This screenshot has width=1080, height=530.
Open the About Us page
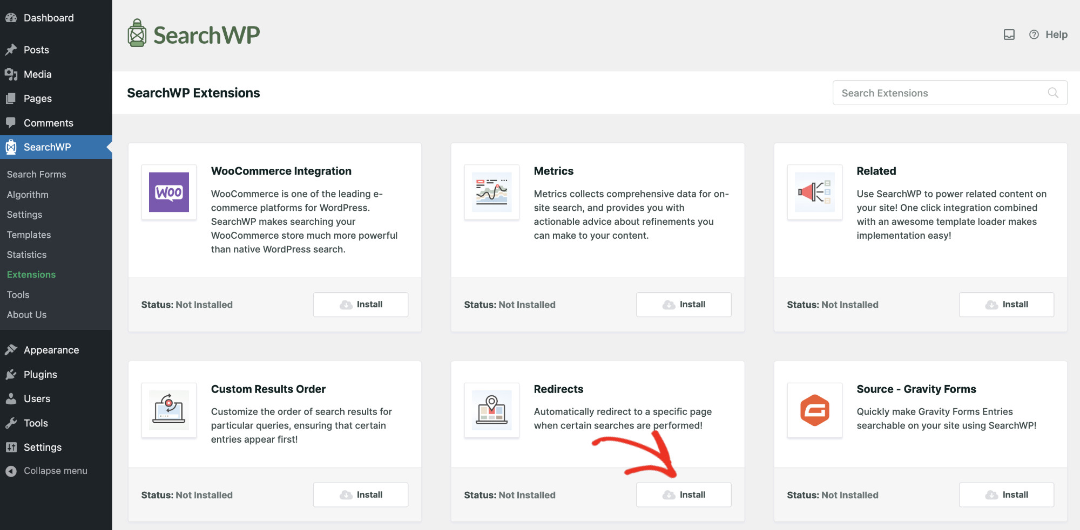click(x=26, y=314)
